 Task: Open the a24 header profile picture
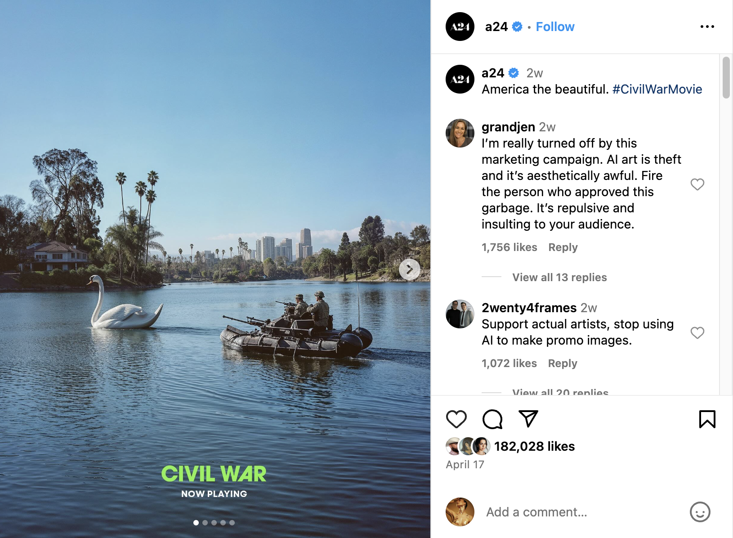(460, 27)
